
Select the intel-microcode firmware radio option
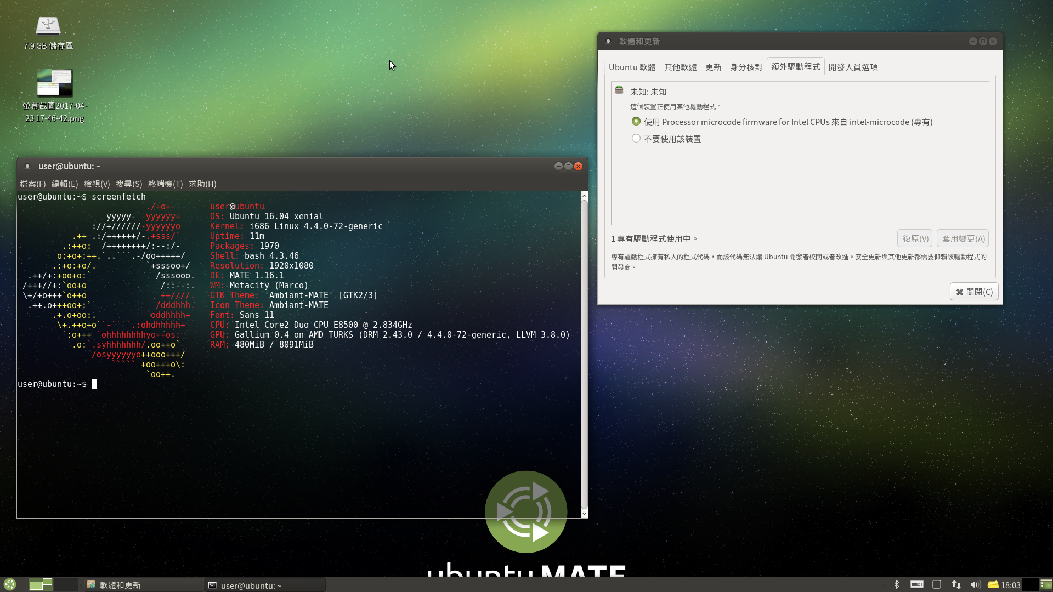coord(636,121)
